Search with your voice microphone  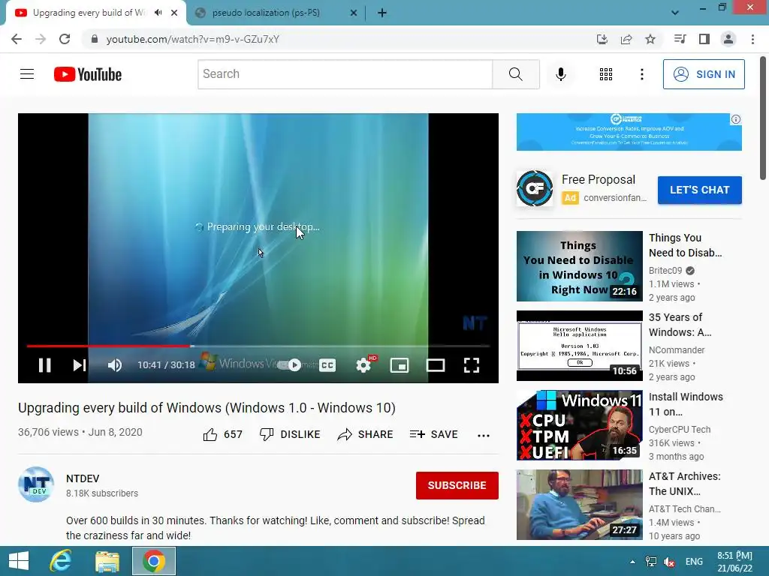tap(560, 74)
